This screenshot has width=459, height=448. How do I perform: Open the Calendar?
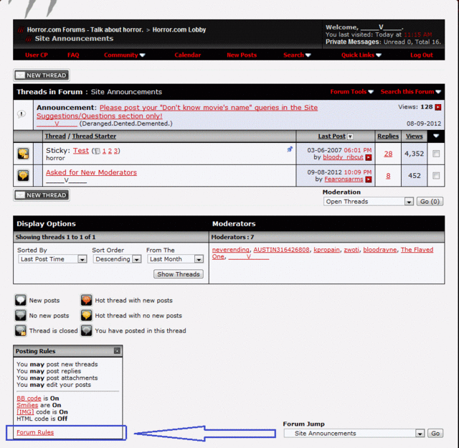pos(188,55)
